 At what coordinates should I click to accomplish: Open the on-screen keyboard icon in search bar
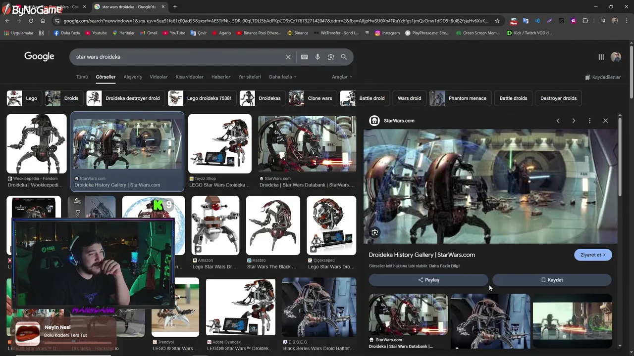(305, 57)
